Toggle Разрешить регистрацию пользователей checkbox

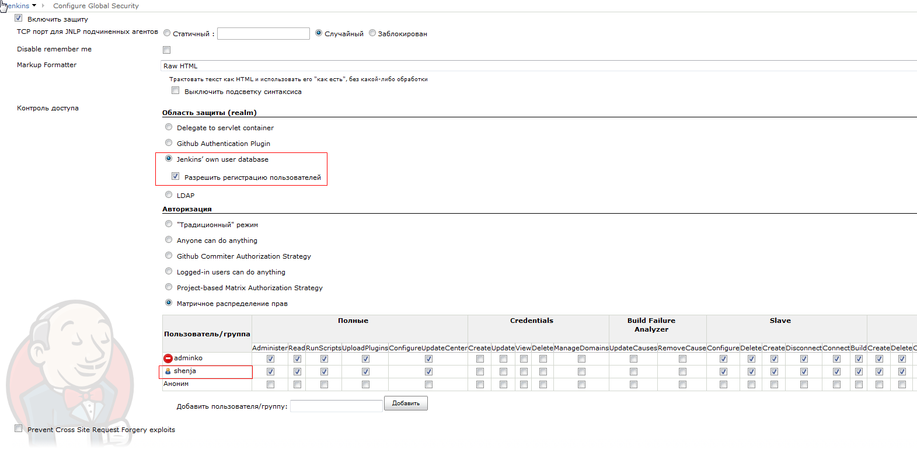175,176
